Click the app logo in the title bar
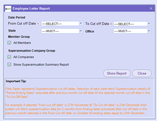157x121 pixels. (x=8, y=9)
